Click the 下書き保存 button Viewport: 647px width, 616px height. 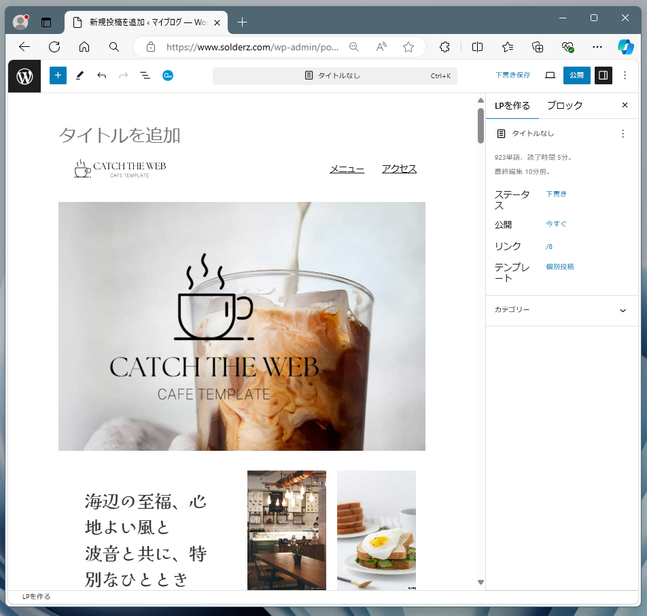(512, 75)
